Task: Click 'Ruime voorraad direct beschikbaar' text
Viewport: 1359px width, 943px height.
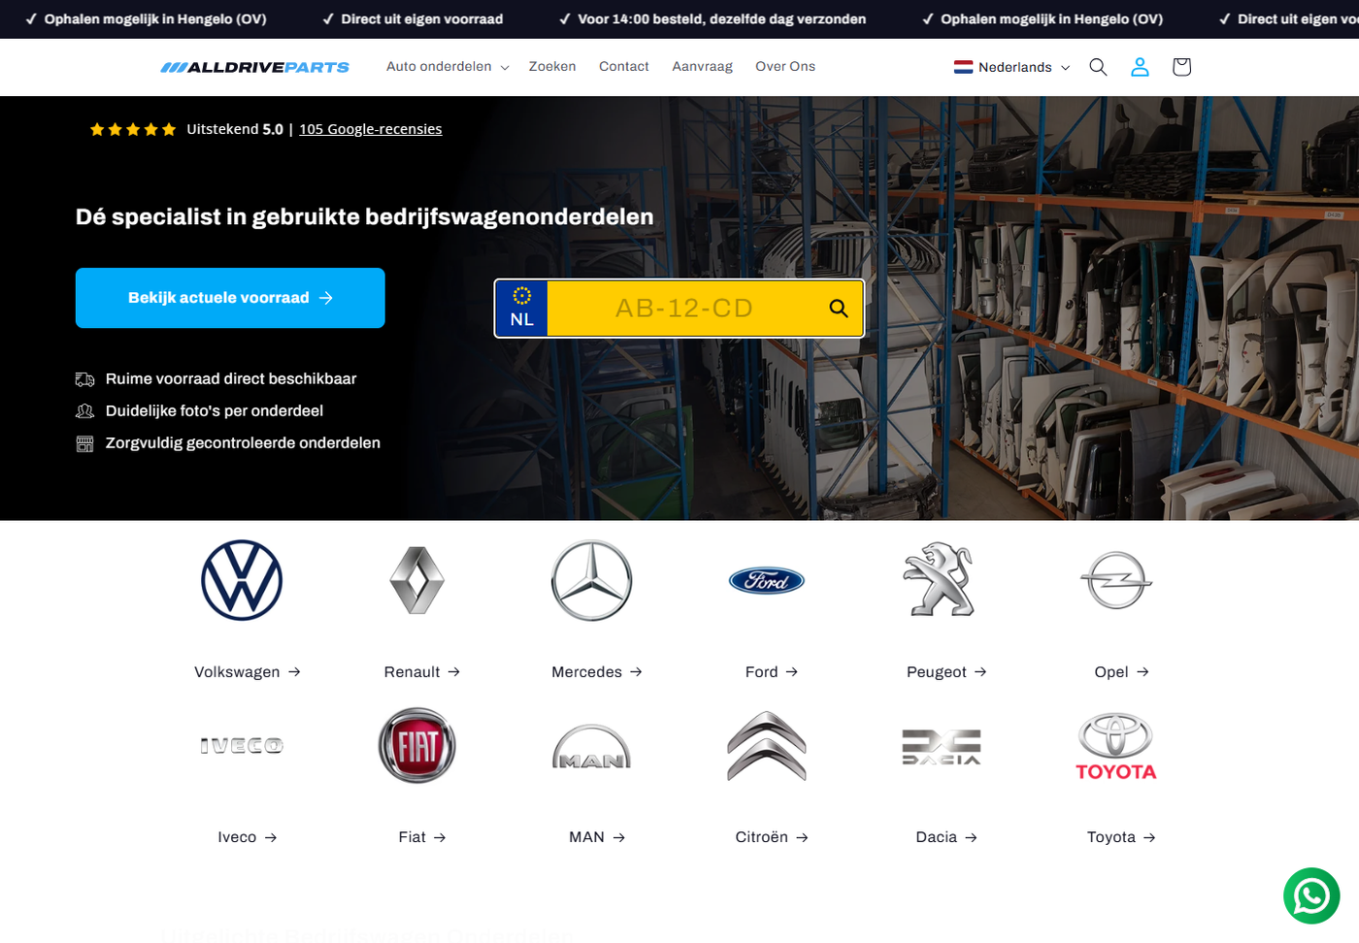Action: point(231,379)
